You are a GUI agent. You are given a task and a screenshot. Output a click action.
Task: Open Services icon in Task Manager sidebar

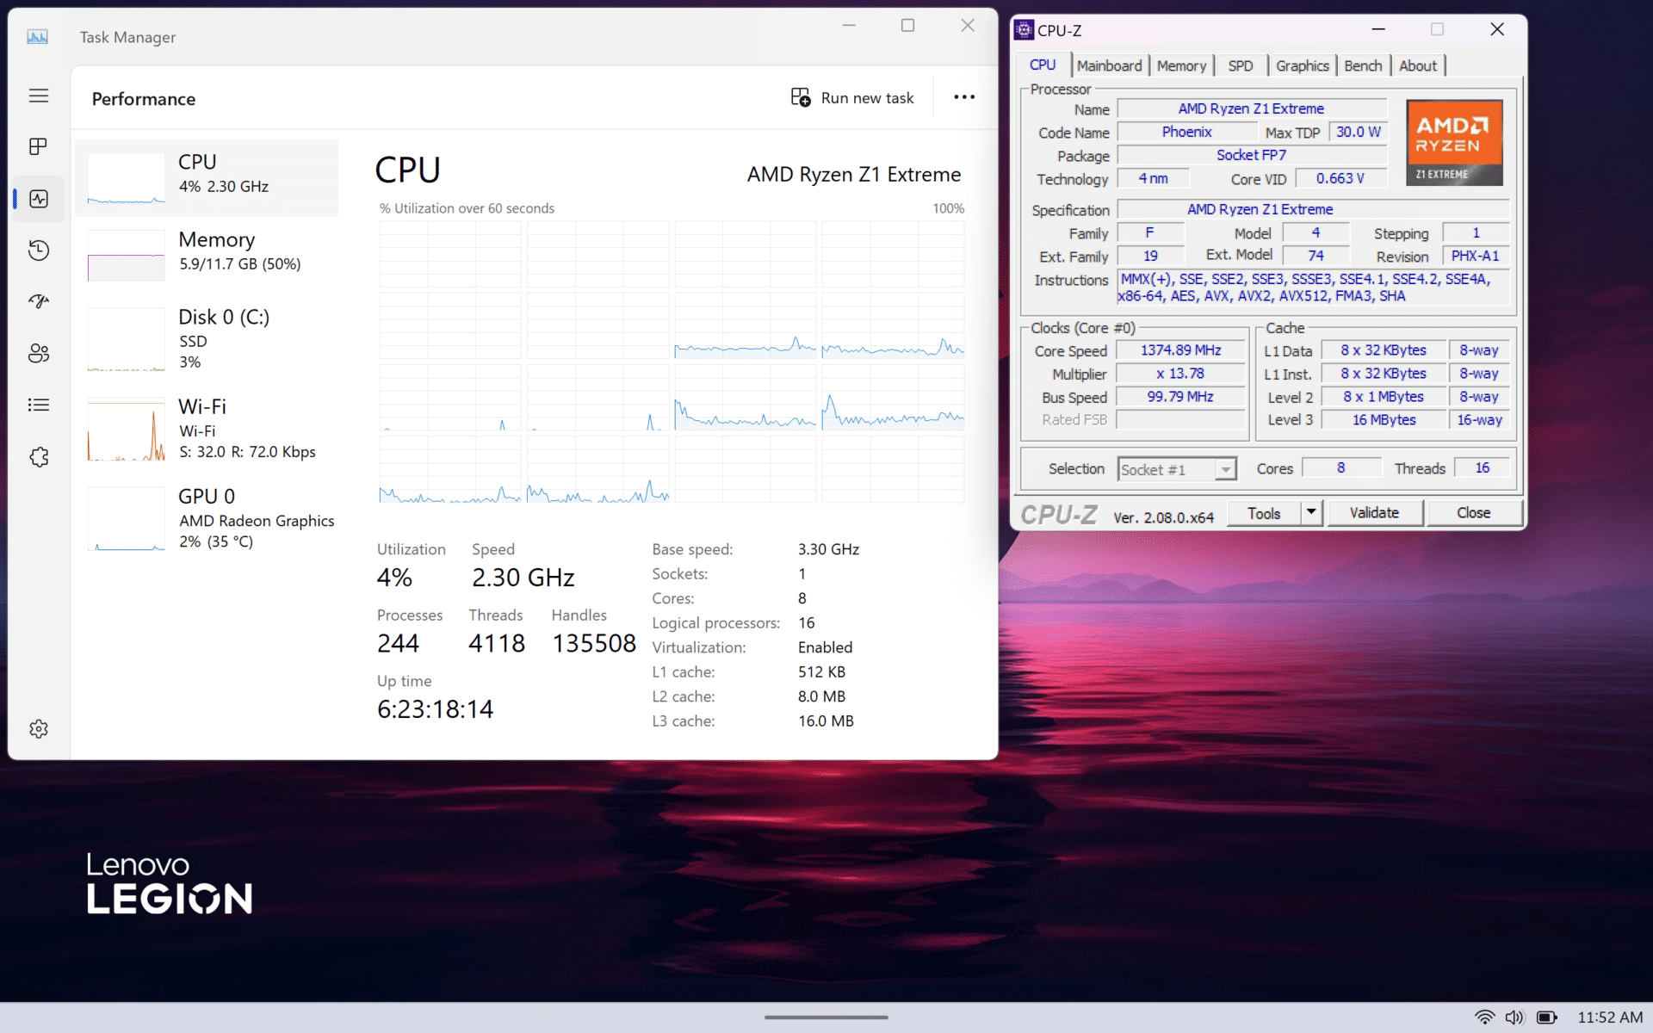click(39, 457)
